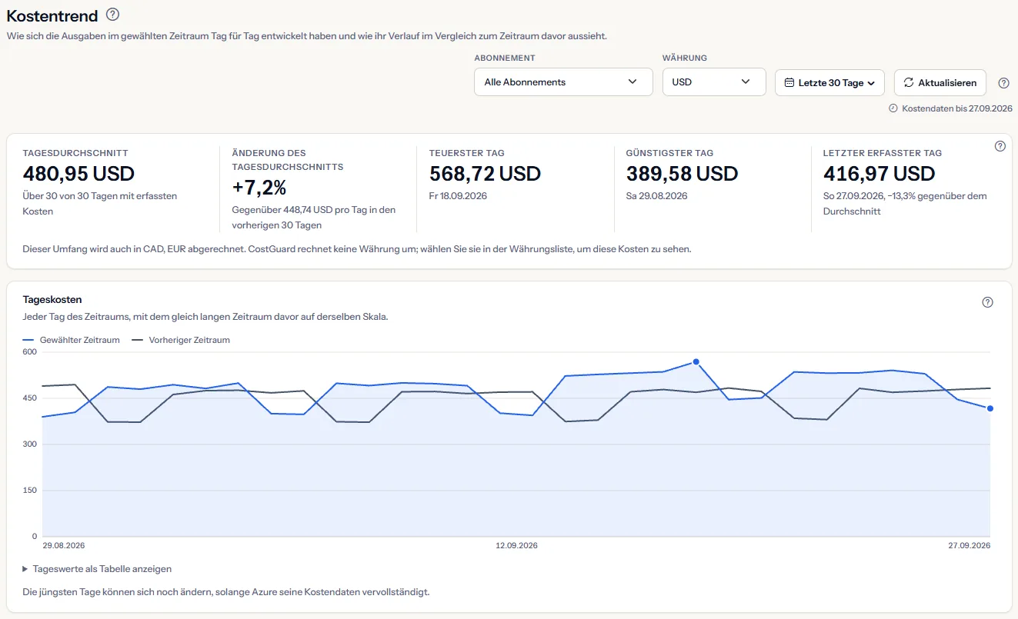The image size is (1018, 619).
Task: Toggle the Vorheriger Zeitraum legend entry
Action: (x=181, y=340)
